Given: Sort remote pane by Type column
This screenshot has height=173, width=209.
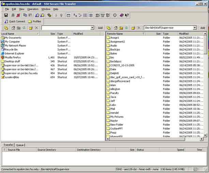Looking at the screenshot, I should pyautogui.click(x=170, y=34).
